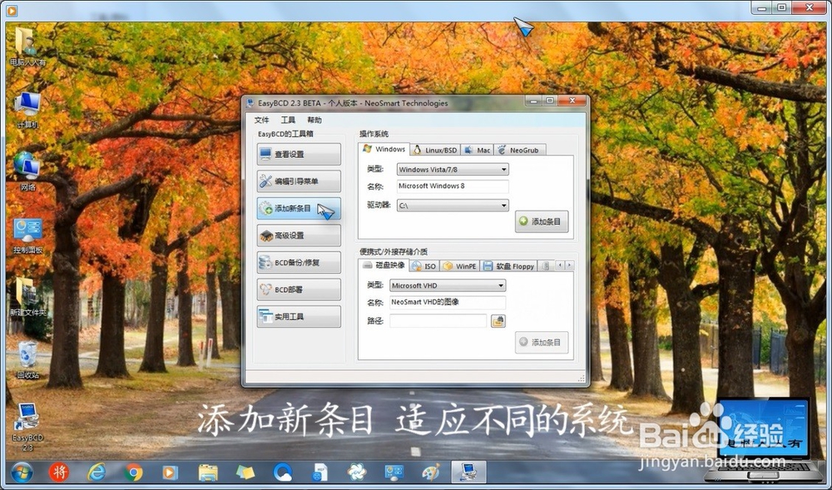832x490 pixels.
Task: Select the active EasyBCD taskbar icon
Action: (468, 472)
